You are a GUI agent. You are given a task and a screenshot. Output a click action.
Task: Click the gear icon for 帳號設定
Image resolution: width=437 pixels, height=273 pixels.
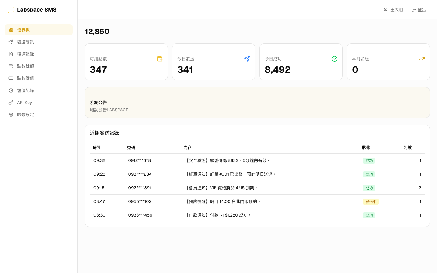[11, 115]
